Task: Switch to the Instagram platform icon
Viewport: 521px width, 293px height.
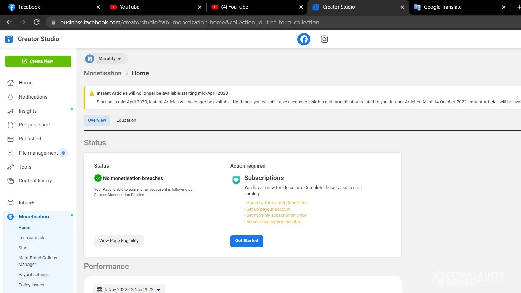Action: pyautogui.click(x=324, y=39)
